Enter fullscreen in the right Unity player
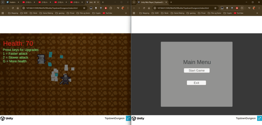This screenshot has height=125, width=262. [259, 118]
